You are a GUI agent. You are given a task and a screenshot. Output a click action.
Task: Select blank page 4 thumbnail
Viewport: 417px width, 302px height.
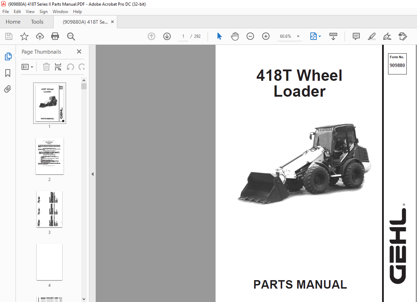(x=49, y=262)
